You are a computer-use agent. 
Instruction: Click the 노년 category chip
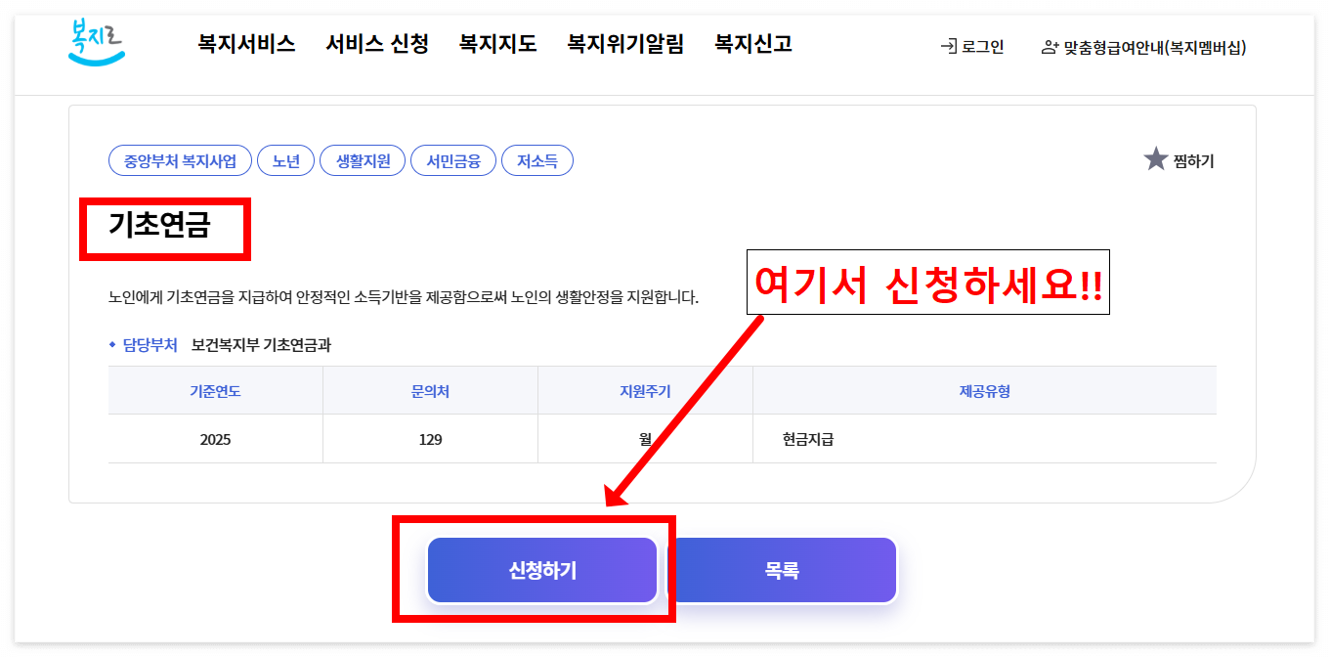285,160
